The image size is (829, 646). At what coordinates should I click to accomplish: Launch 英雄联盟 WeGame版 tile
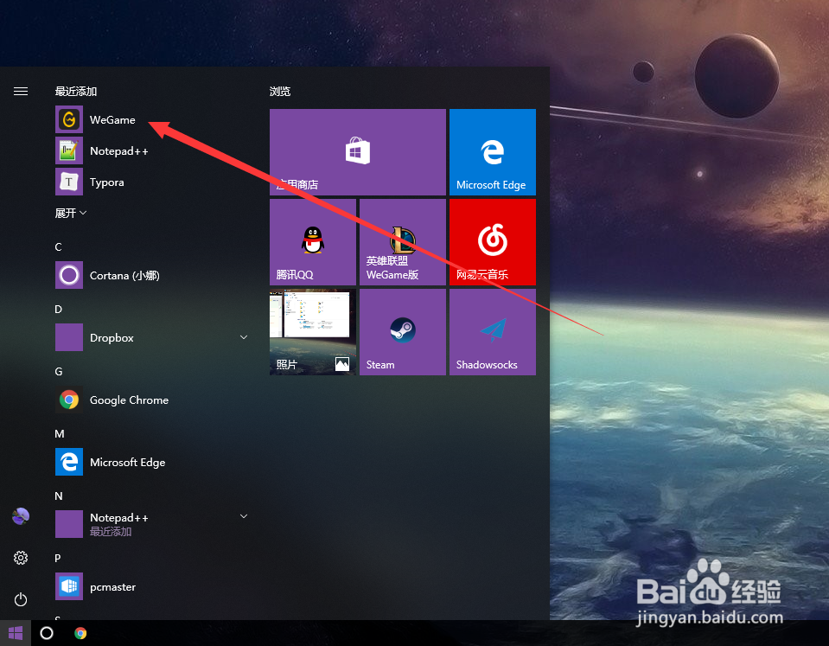(403, 242)
